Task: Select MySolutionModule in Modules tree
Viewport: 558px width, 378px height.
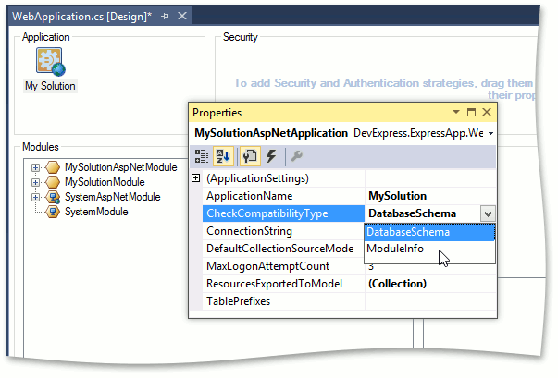Action: click(x=105, y=182)
